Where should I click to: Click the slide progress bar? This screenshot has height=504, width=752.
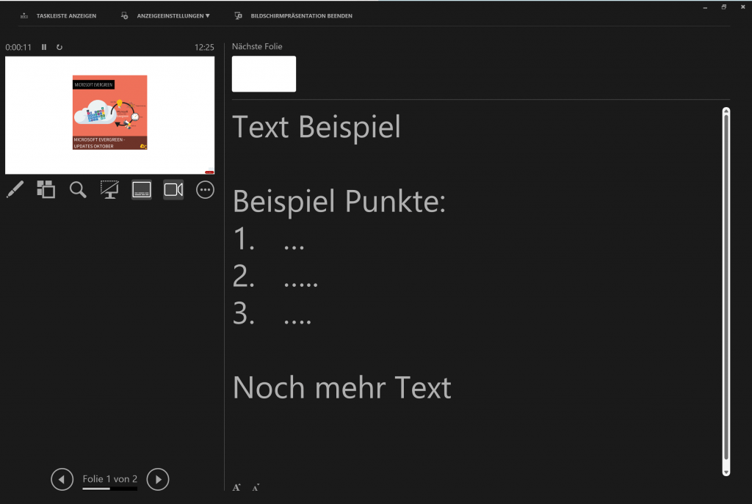[x=110, y=489]
